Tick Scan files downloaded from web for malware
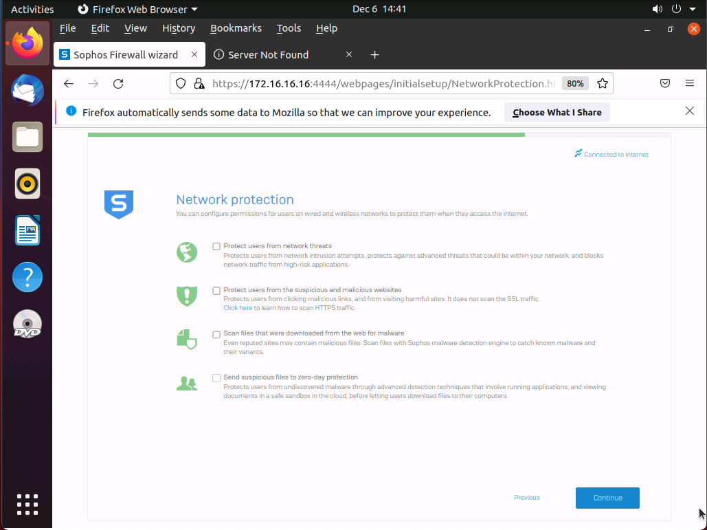 click(x=216, y=334)
